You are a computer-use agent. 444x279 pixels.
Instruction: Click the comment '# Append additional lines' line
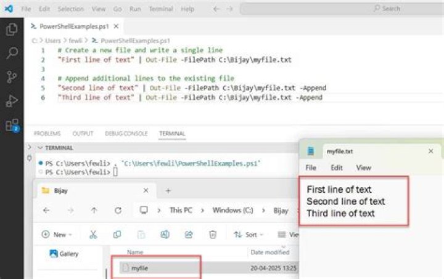(146, 78)
